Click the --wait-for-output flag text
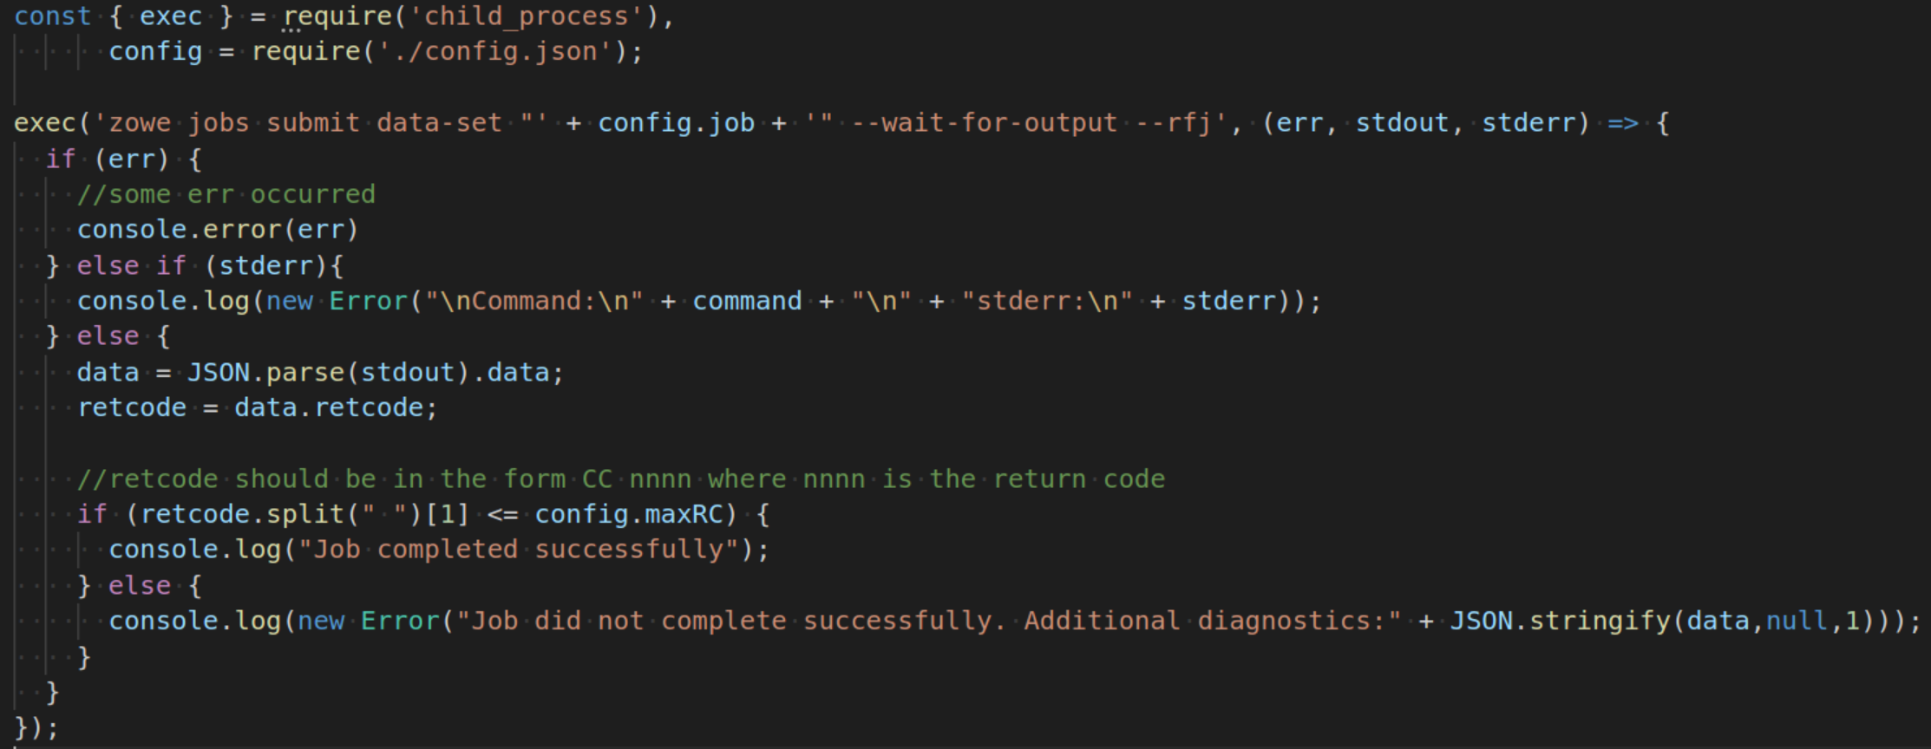 tap(984, 123)
